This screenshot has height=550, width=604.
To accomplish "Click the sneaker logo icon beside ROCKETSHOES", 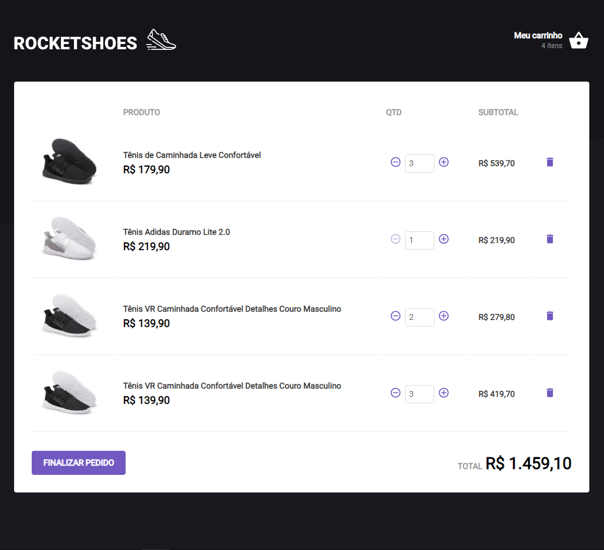I will (160, 40).
